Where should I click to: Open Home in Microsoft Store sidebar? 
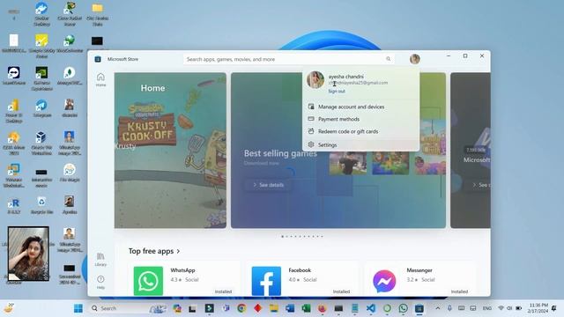(x=100, y=79)
